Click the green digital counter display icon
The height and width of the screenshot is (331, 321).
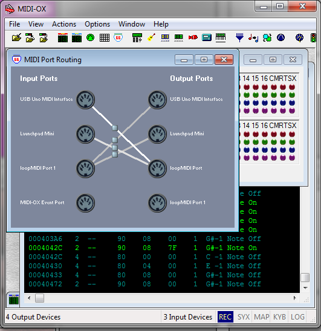pos(178,38)
